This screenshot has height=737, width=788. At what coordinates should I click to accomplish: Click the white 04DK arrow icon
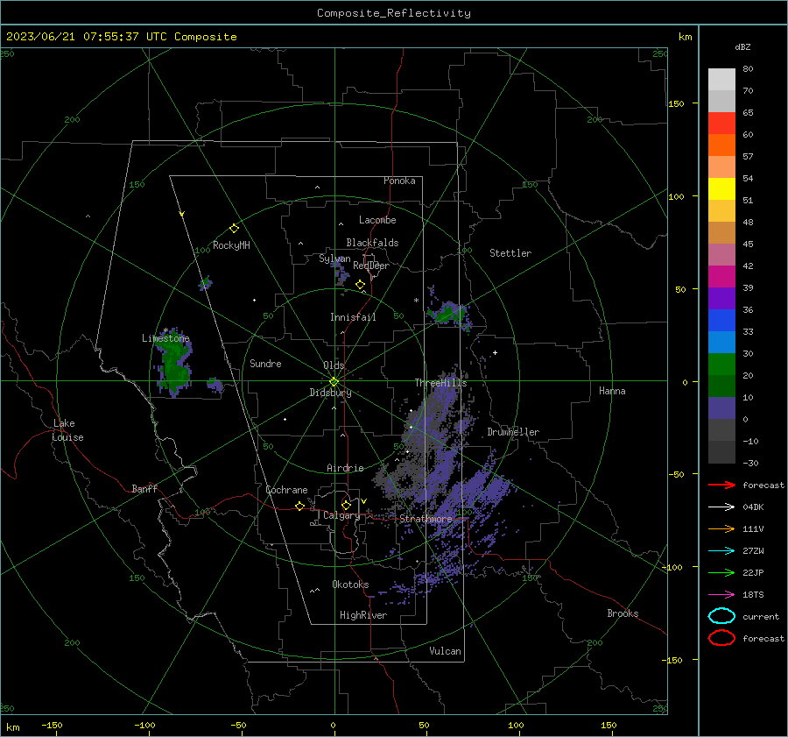721,507
